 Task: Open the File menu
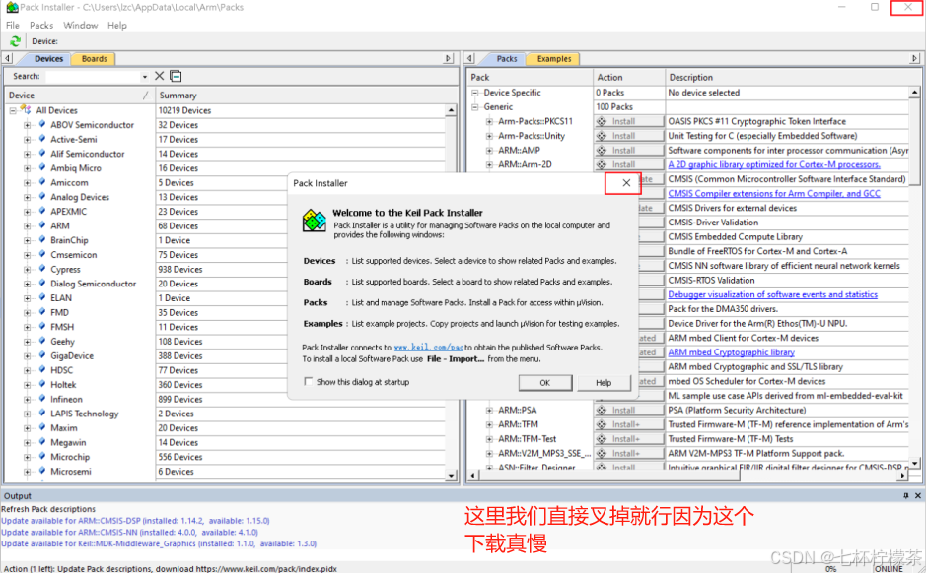point(13,25)
